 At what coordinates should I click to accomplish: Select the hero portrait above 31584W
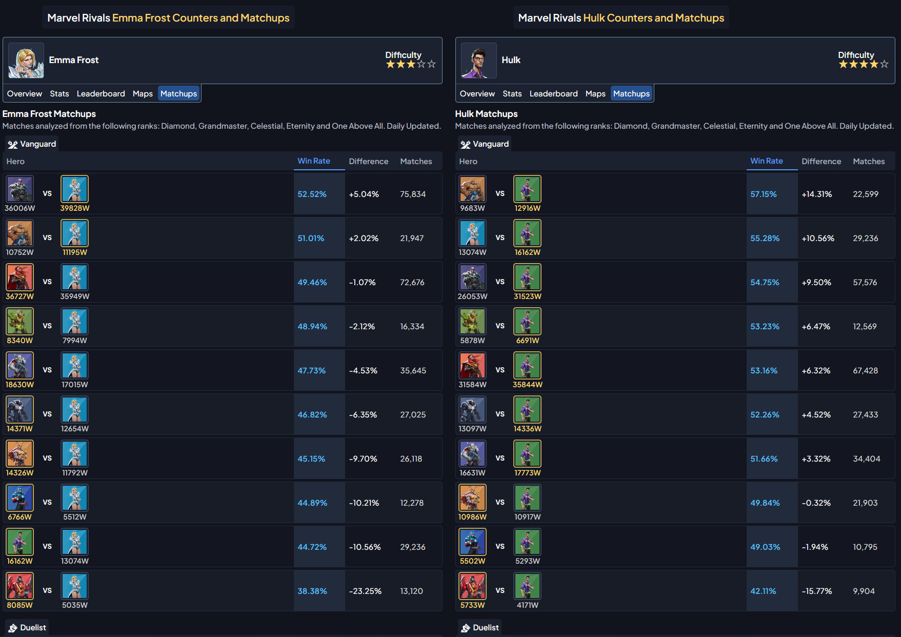[473, 365]
